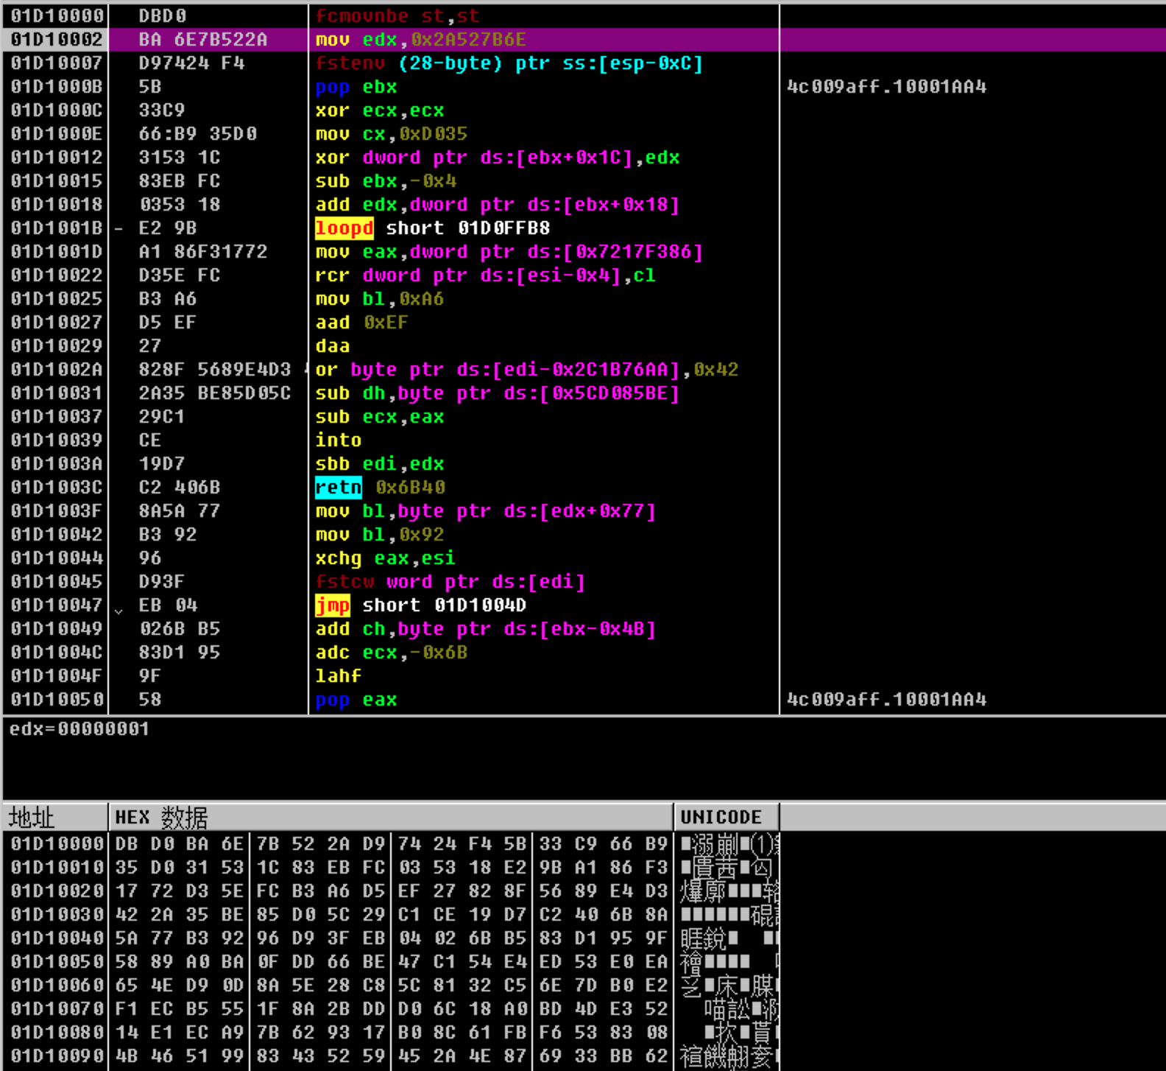
Task: Select the sub ecx,eax instruction
Action: tap(379, 417)
